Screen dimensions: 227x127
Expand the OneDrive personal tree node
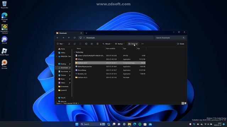click(56, 56)
